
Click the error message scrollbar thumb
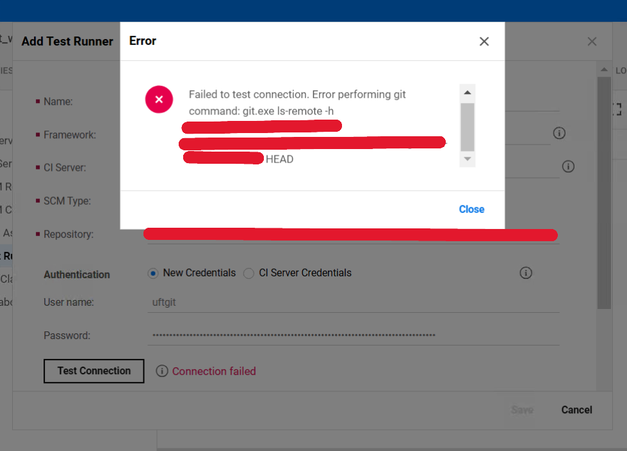point(467,127)
